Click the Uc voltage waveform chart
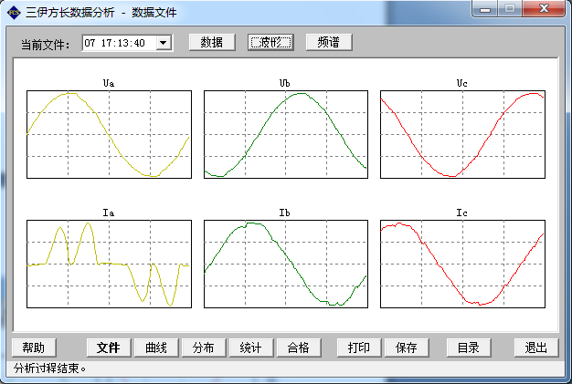Viewport: 572px width, 384px height. pyautogui.click(x=462, y=135)
